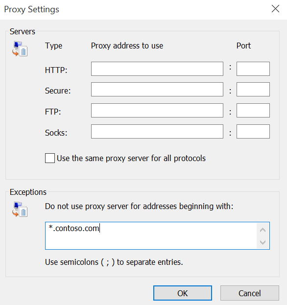The height and width of the screenshot is (305, 287).
Task: Click the Proxy Settings title text
Action: 31,9
